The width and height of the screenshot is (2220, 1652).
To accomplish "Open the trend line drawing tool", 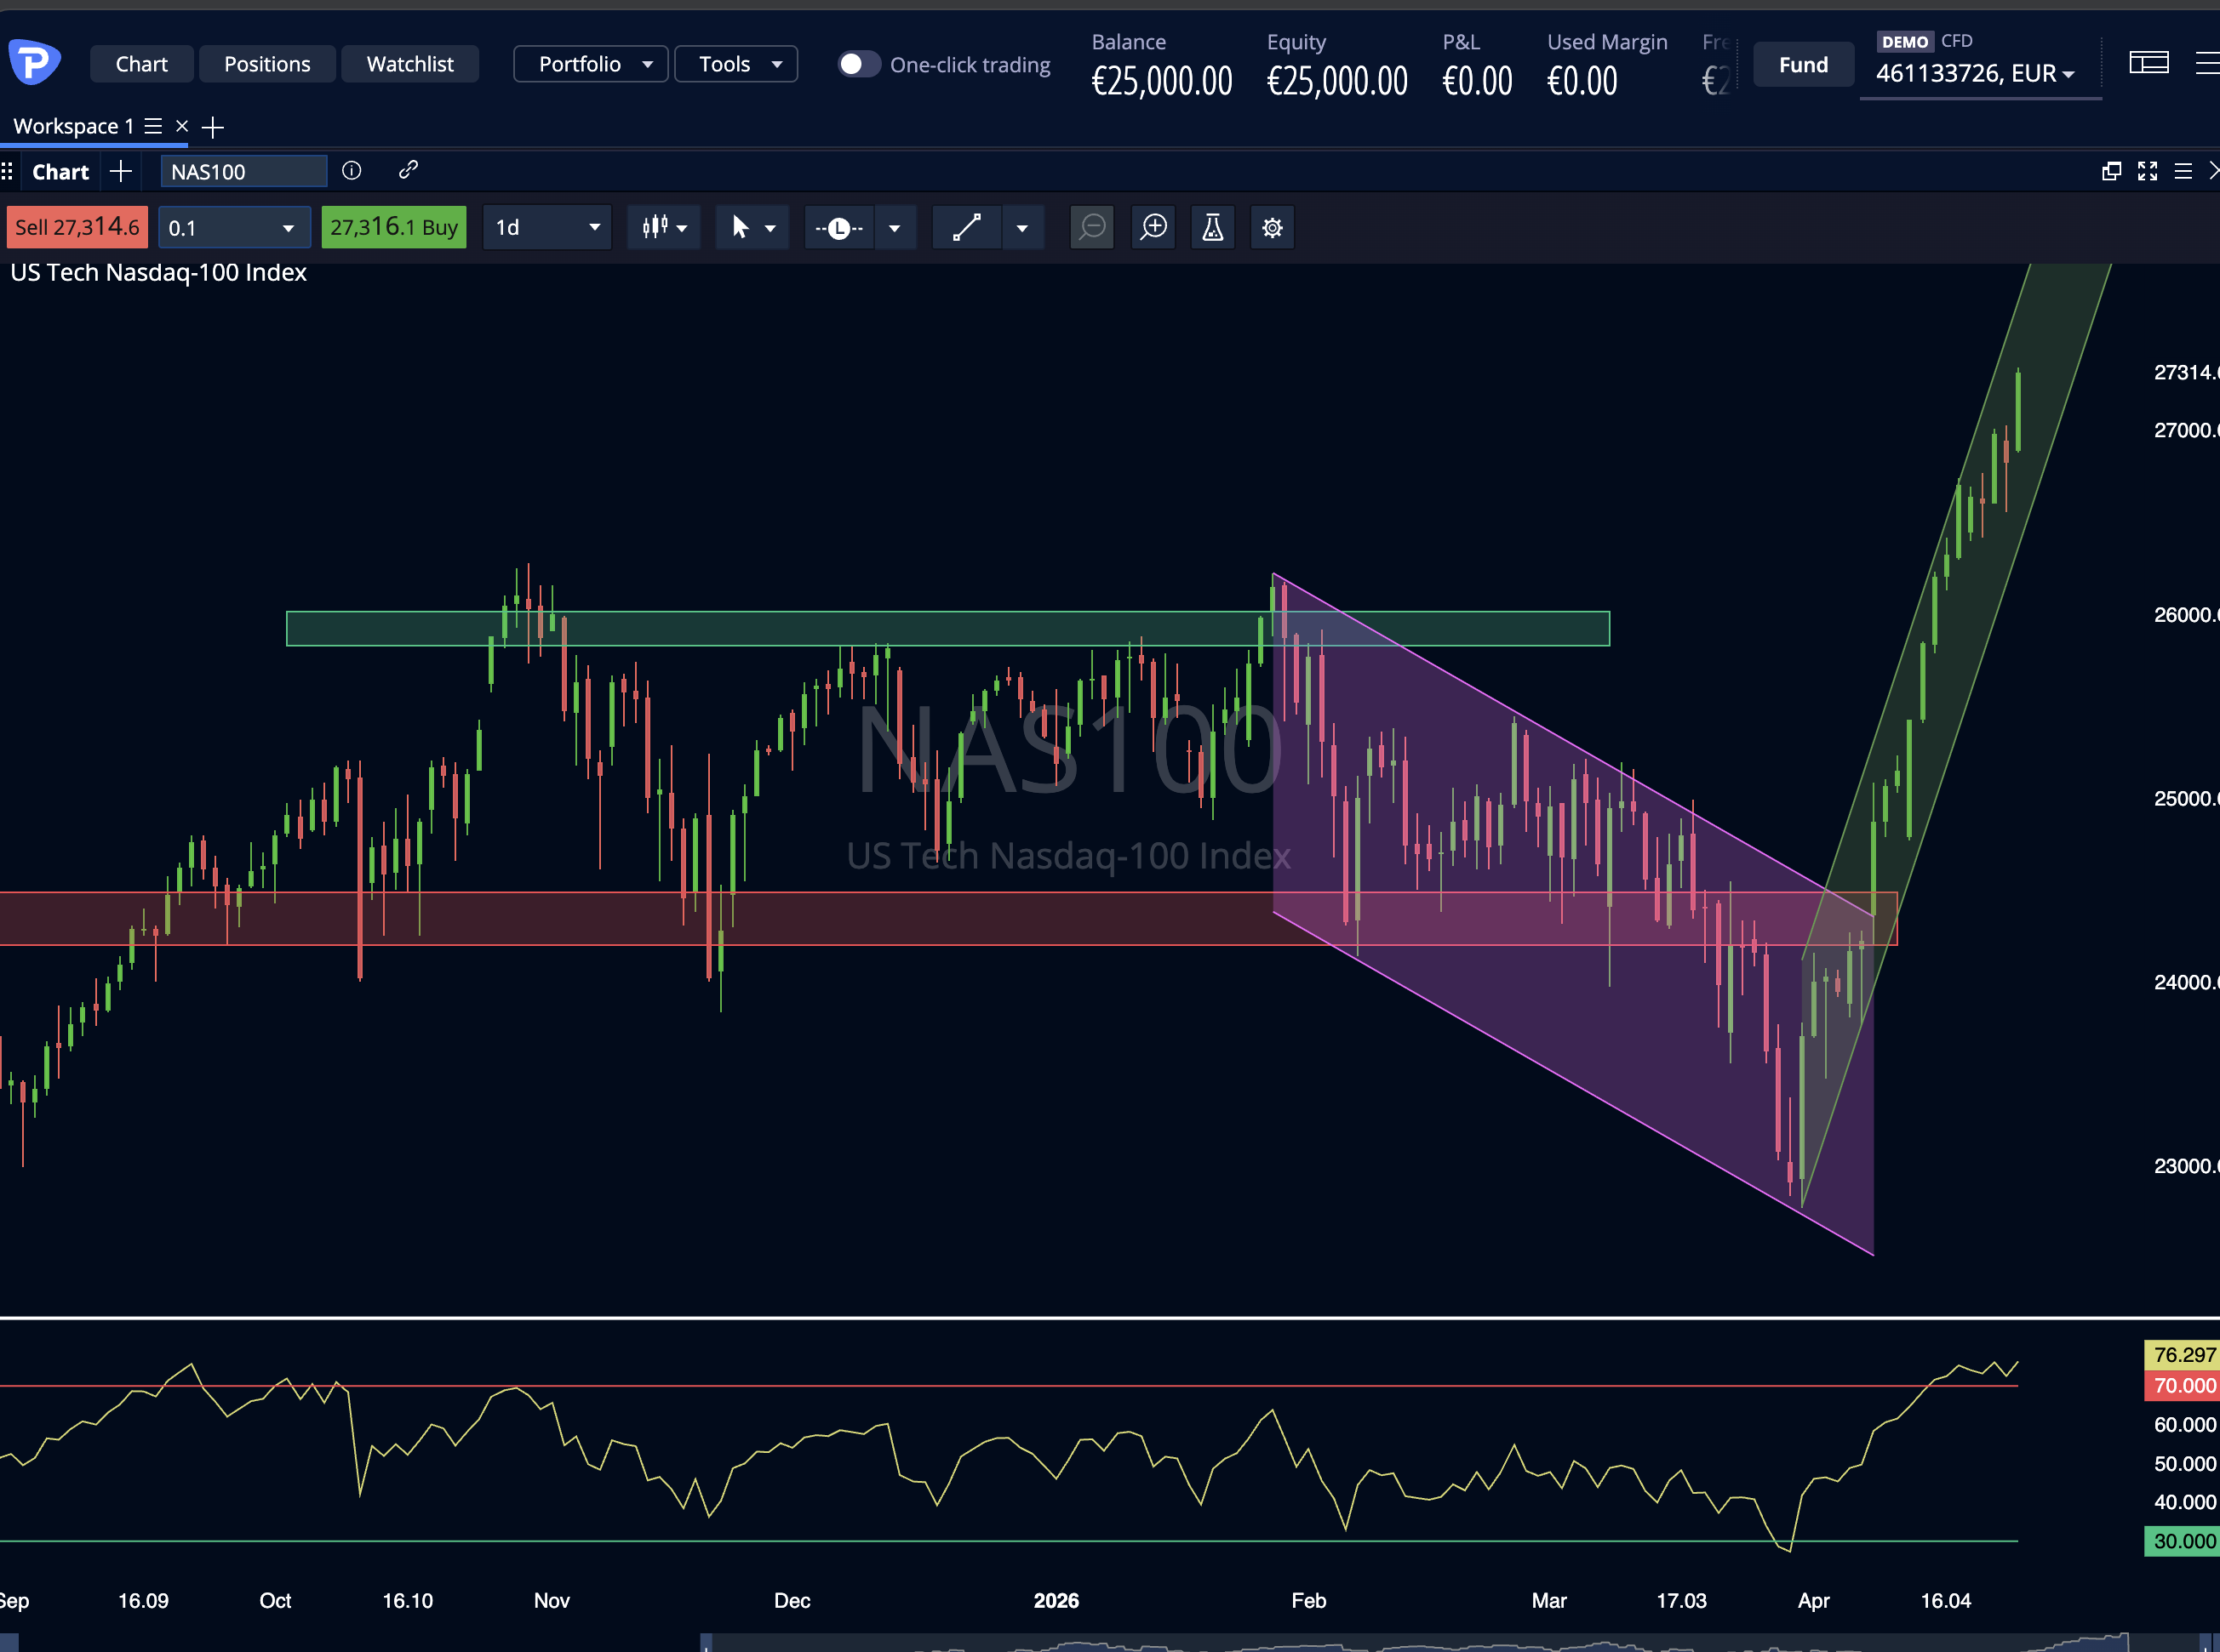I will coord(965,227).
